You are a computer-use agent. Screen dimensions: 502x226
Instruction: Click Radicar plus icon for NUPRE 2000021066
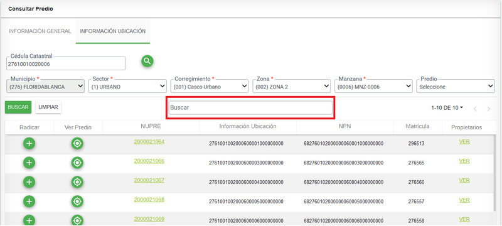(29, 163)
